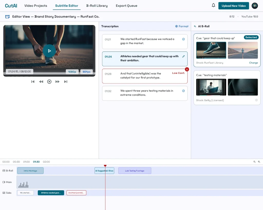Screen dimensions: 263x210
Task: Switch to Subtitle Editor tab
Action: (67, 6)
